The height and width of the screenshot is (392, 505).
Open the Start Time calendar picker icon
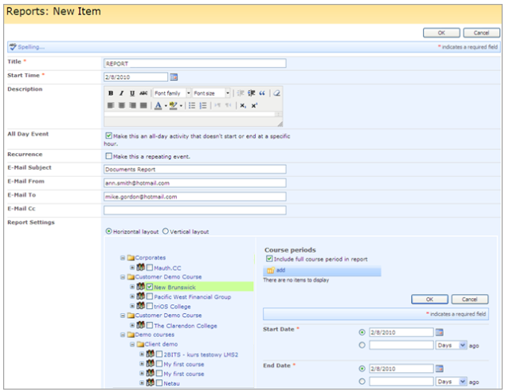(x=174, y=77)
